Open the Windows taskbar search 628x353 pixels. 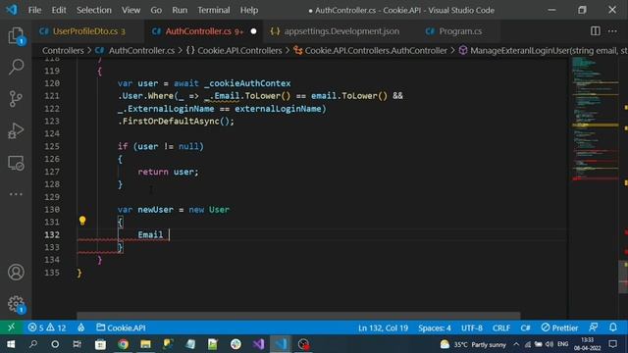pos(33,344)
